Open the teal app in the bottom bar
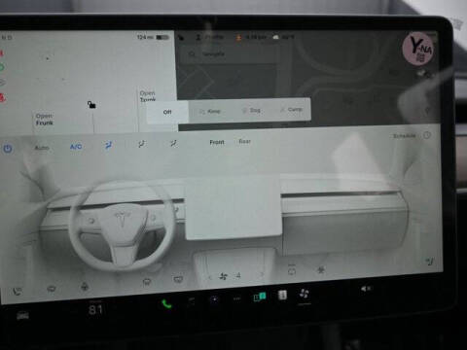 [x=260, y=297]
